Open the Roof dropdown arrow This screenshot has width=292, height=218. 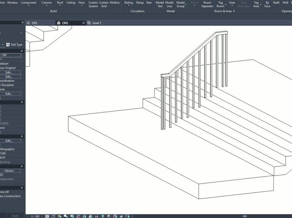pyautogui.click(x=60, y=6)
